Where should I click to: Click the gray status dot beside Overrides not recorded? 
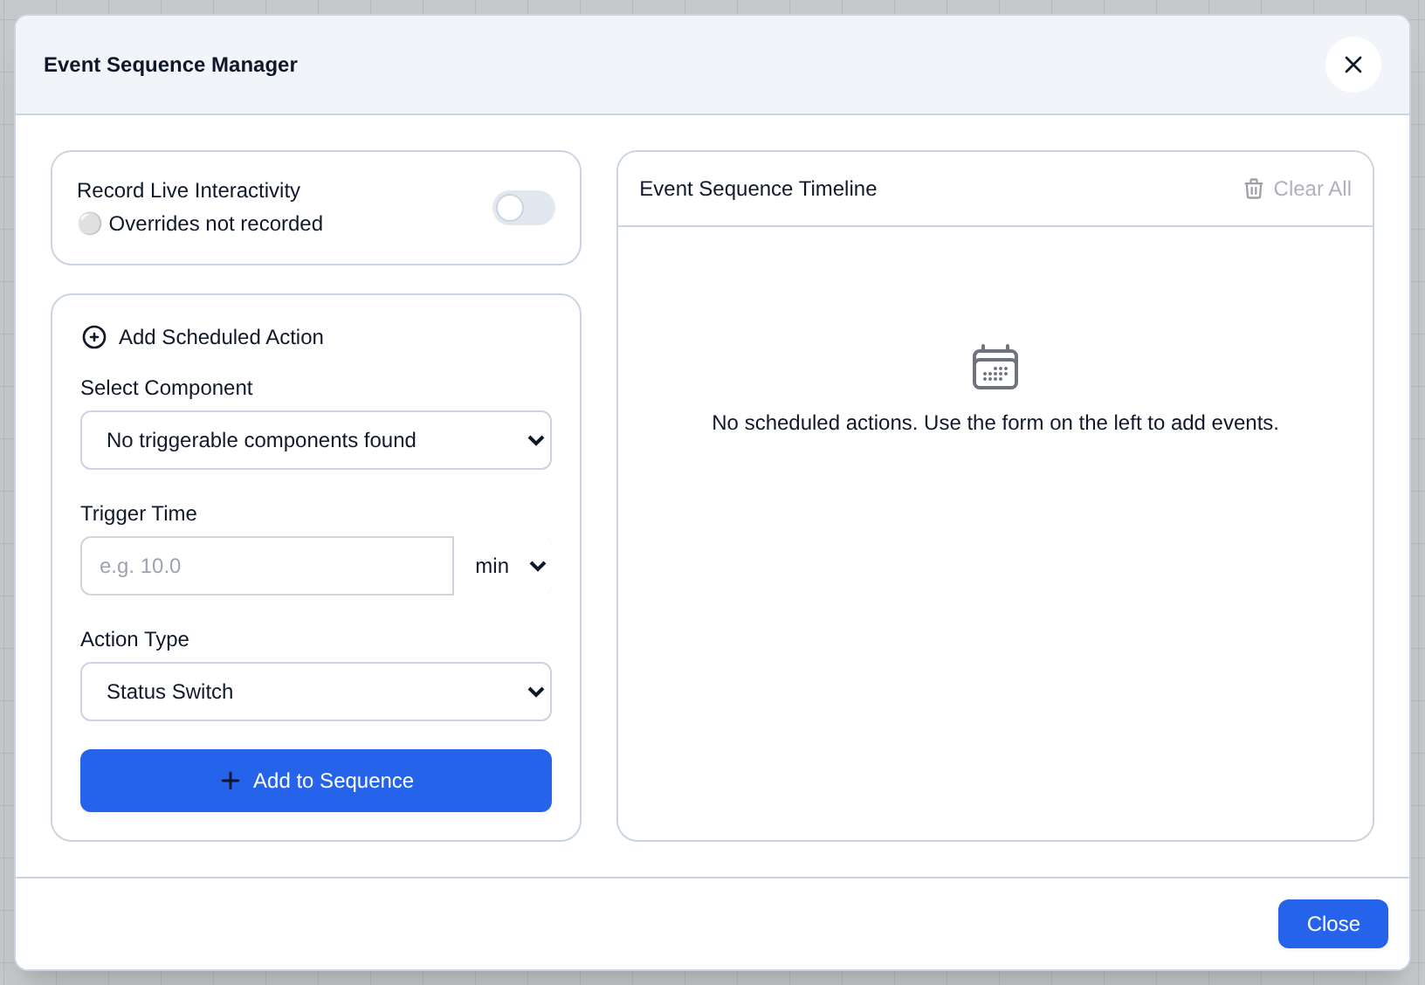pos(90,224)
